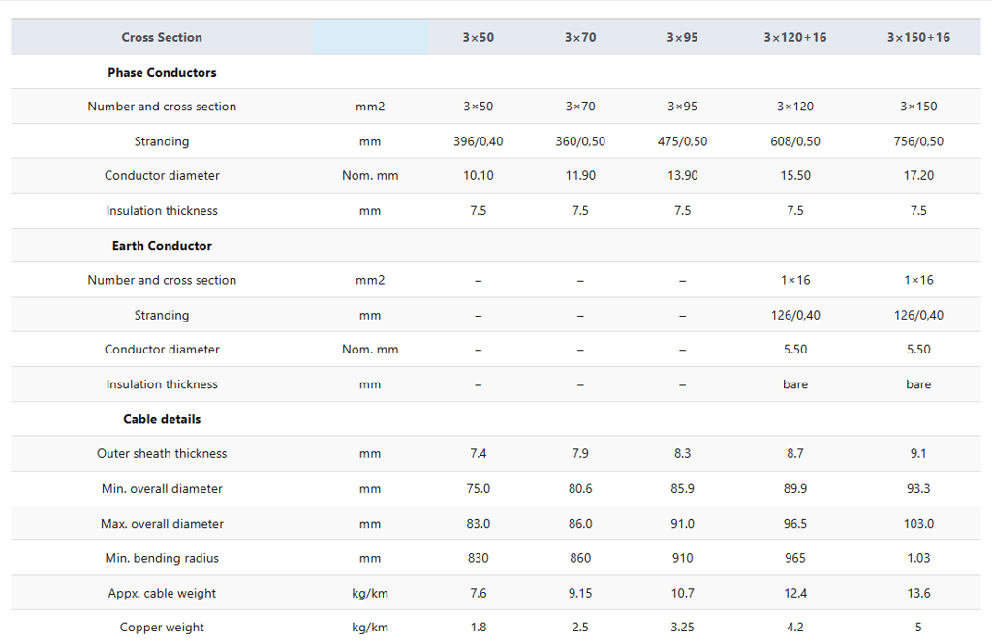Click cable weight value 10.7

(x=682, y=594)
